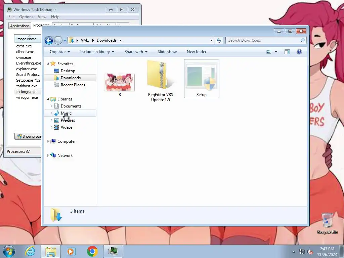Image resolution: width=344 pixels, height=258 pixels.
Task: Sort processes by Image Name column
Action: [28, 39]
